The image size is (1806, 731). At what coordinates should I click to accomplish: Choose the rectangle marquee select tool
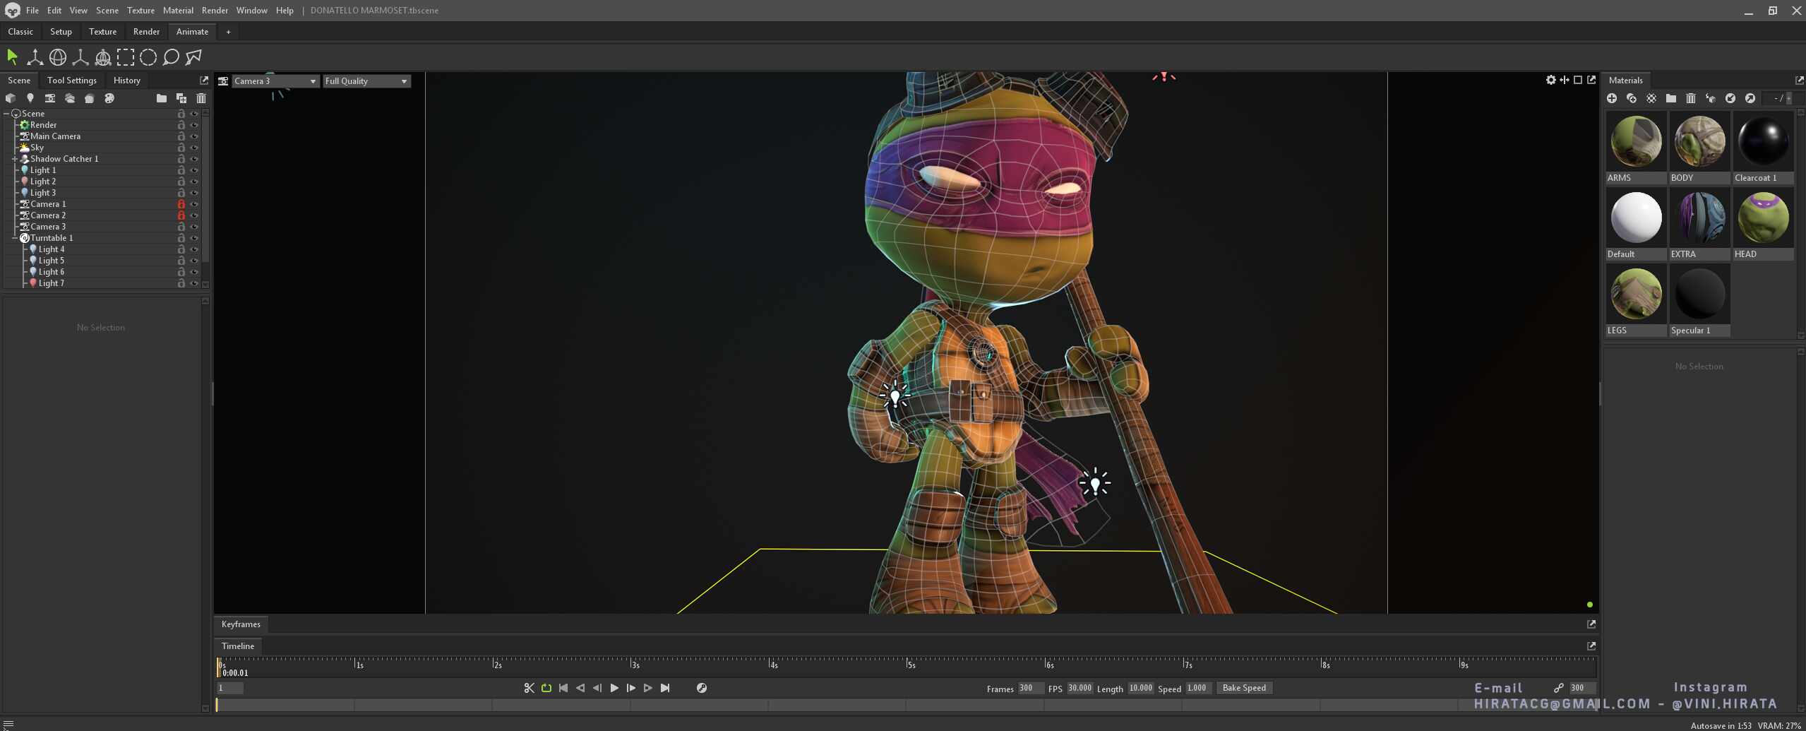click(126, 57)
